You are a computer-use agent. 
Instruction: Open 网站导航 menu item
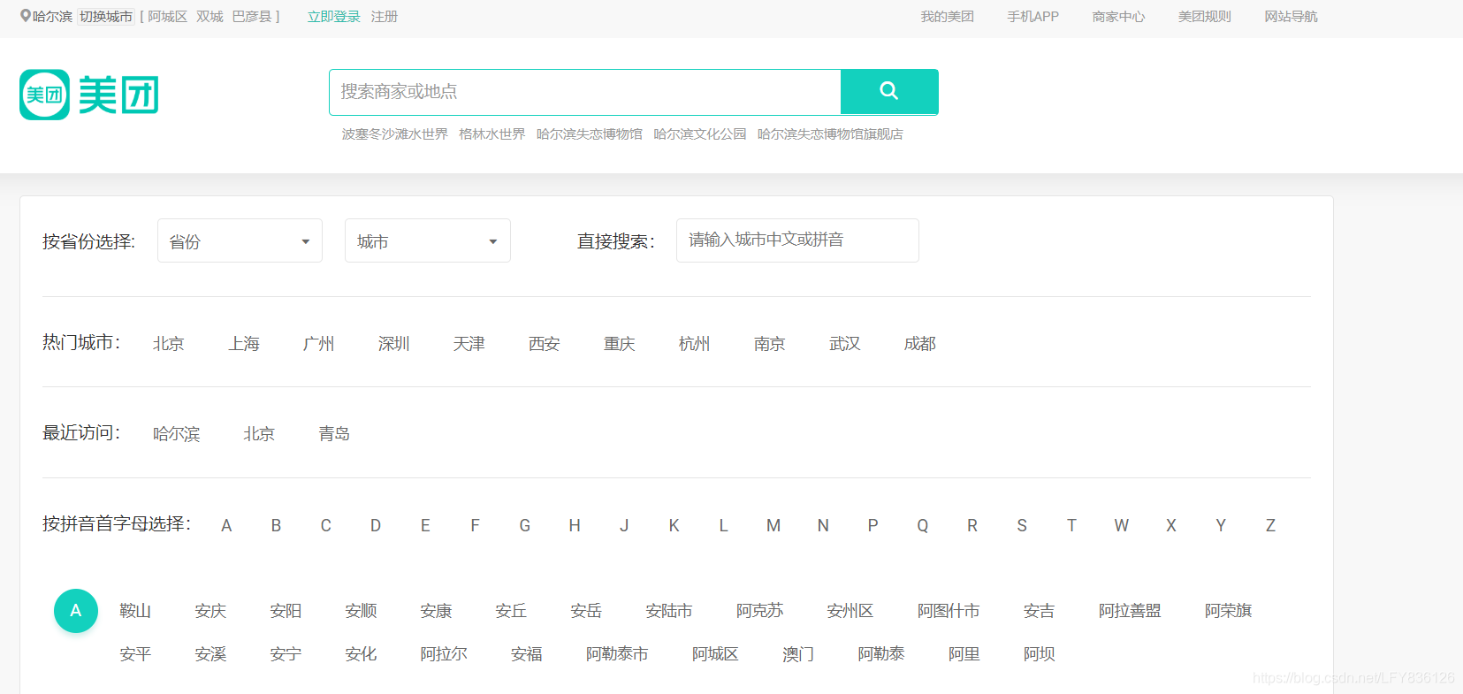pyautogui.click(x=1291, y=16)
